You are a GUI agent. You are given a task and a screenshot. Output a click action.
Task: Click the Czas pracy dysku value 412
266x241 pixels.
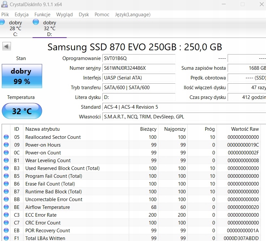coord(247,97)
